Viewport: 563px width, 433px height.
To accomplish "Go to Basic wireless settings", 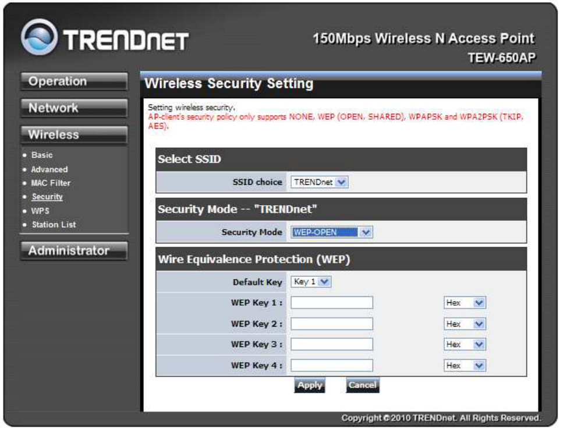I will pyautogui.click(x=42, y=155).
